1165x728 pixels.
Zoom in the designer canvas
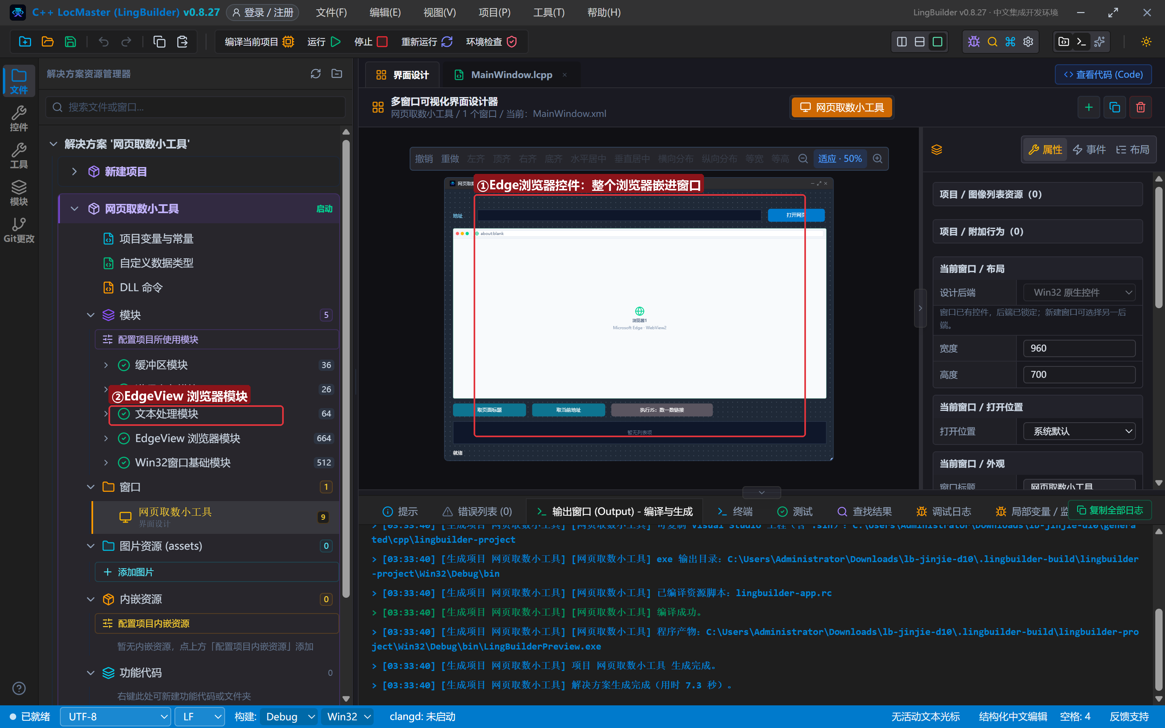(878, 159)
